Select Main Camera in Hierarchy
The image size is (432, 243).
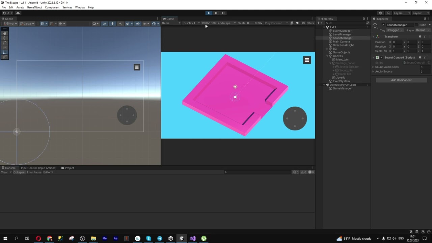pyautogui.click(x=341, y=42)
